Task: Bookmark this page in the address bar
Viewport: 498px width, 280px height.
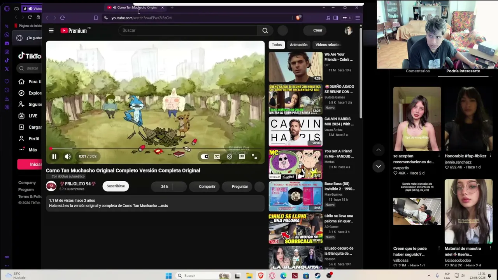Action: (x=96, y=18)
